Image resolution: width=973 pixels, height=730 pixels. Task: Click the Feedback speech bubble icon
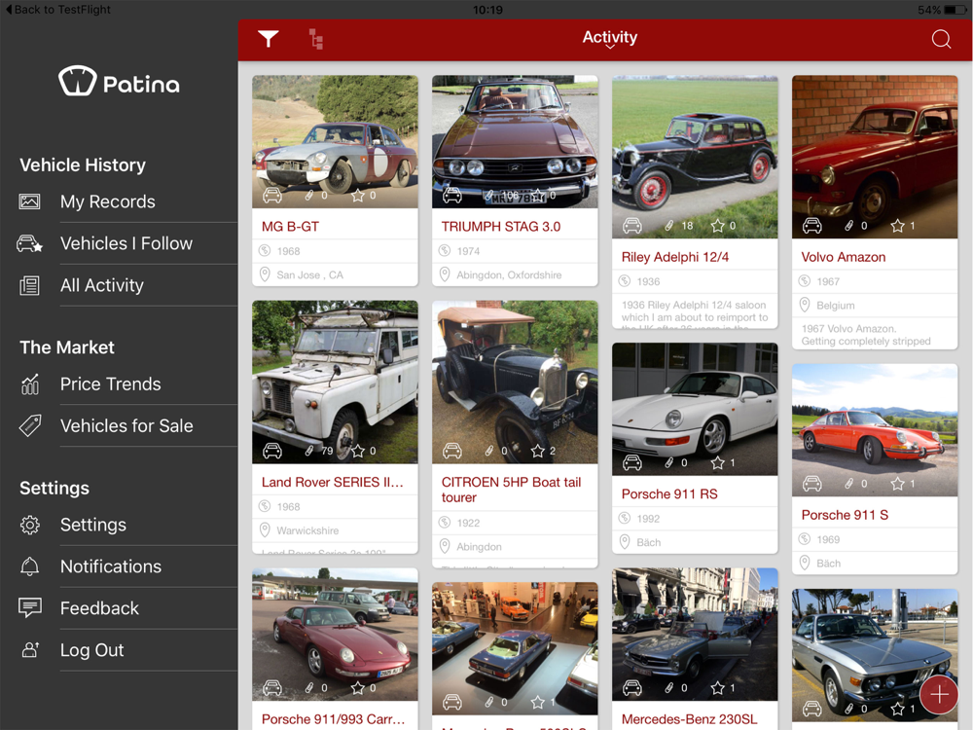[30, 607]
